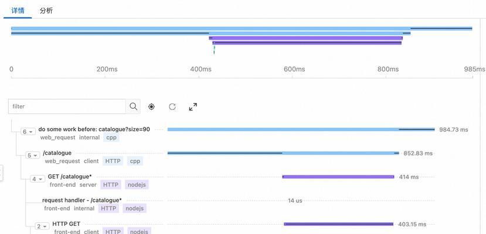
Task: Collapse the span node labeled 6
Action: 28,132
